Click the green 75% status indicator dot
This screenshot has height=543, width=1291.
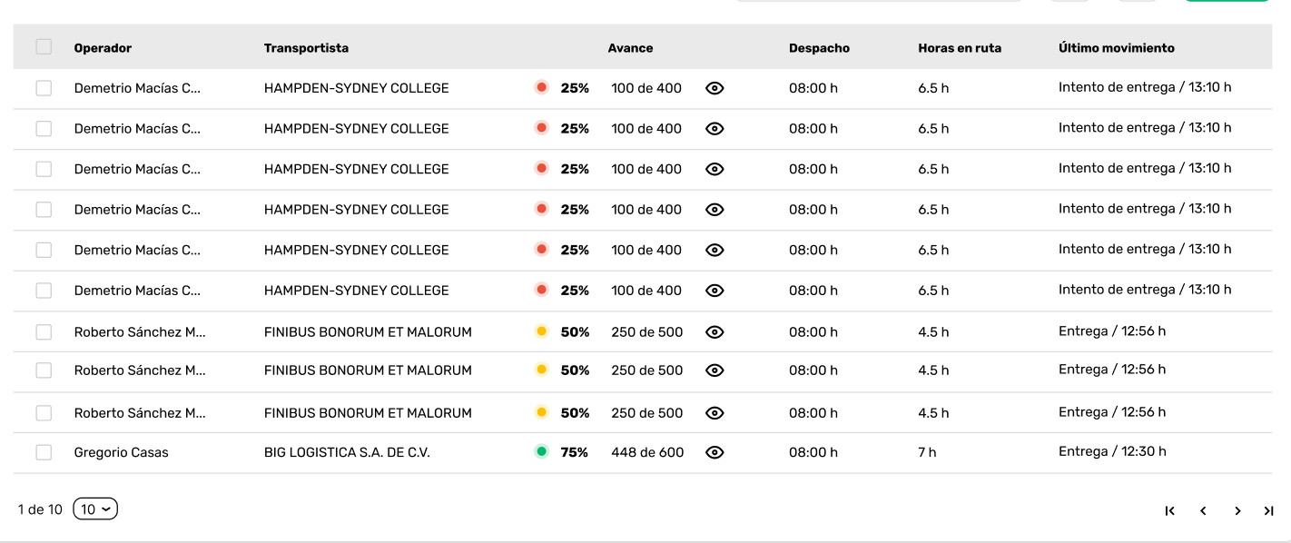coord(542,451)
